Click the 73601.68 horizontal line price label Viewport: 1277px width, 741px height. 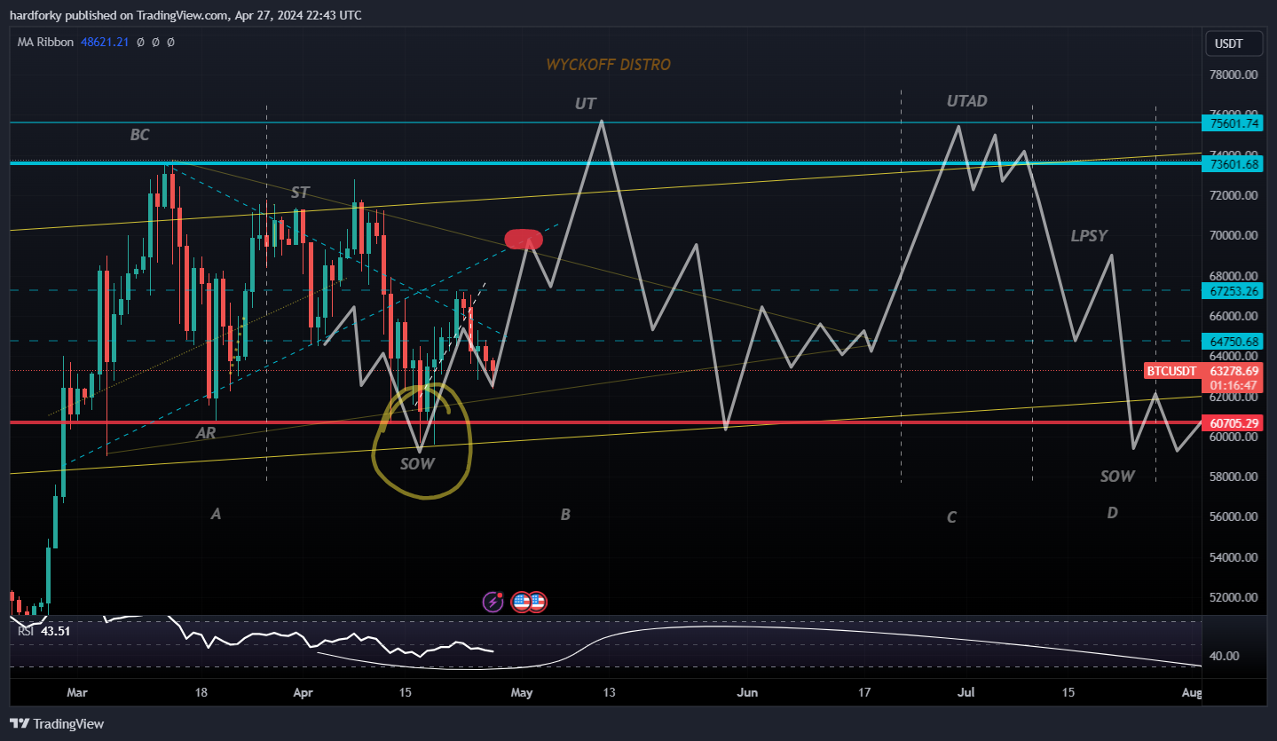[1233, 163]
